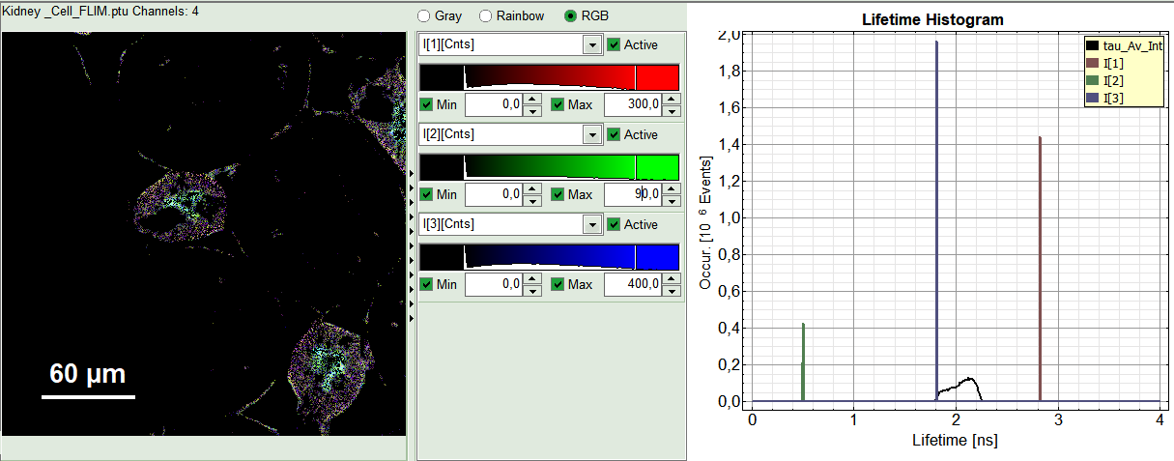The image size is (1174, 461).
Task: Open the I[1][Cnts] channel dropdown
Action: click(x=591, y=45)
